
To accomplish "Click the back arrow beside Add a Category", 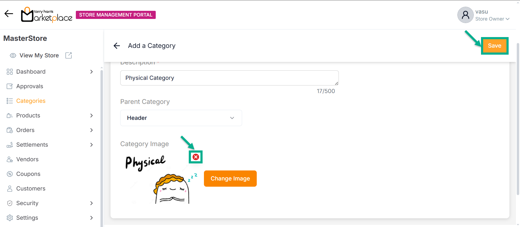I will coord(117,46).
